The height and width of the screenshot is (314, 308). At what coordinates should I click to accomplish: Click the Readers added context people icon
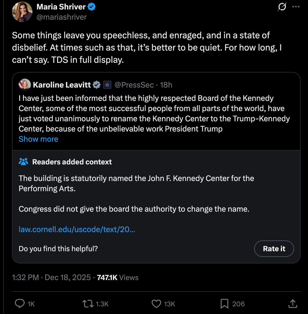pyautogui.click(x=23, y=162)
